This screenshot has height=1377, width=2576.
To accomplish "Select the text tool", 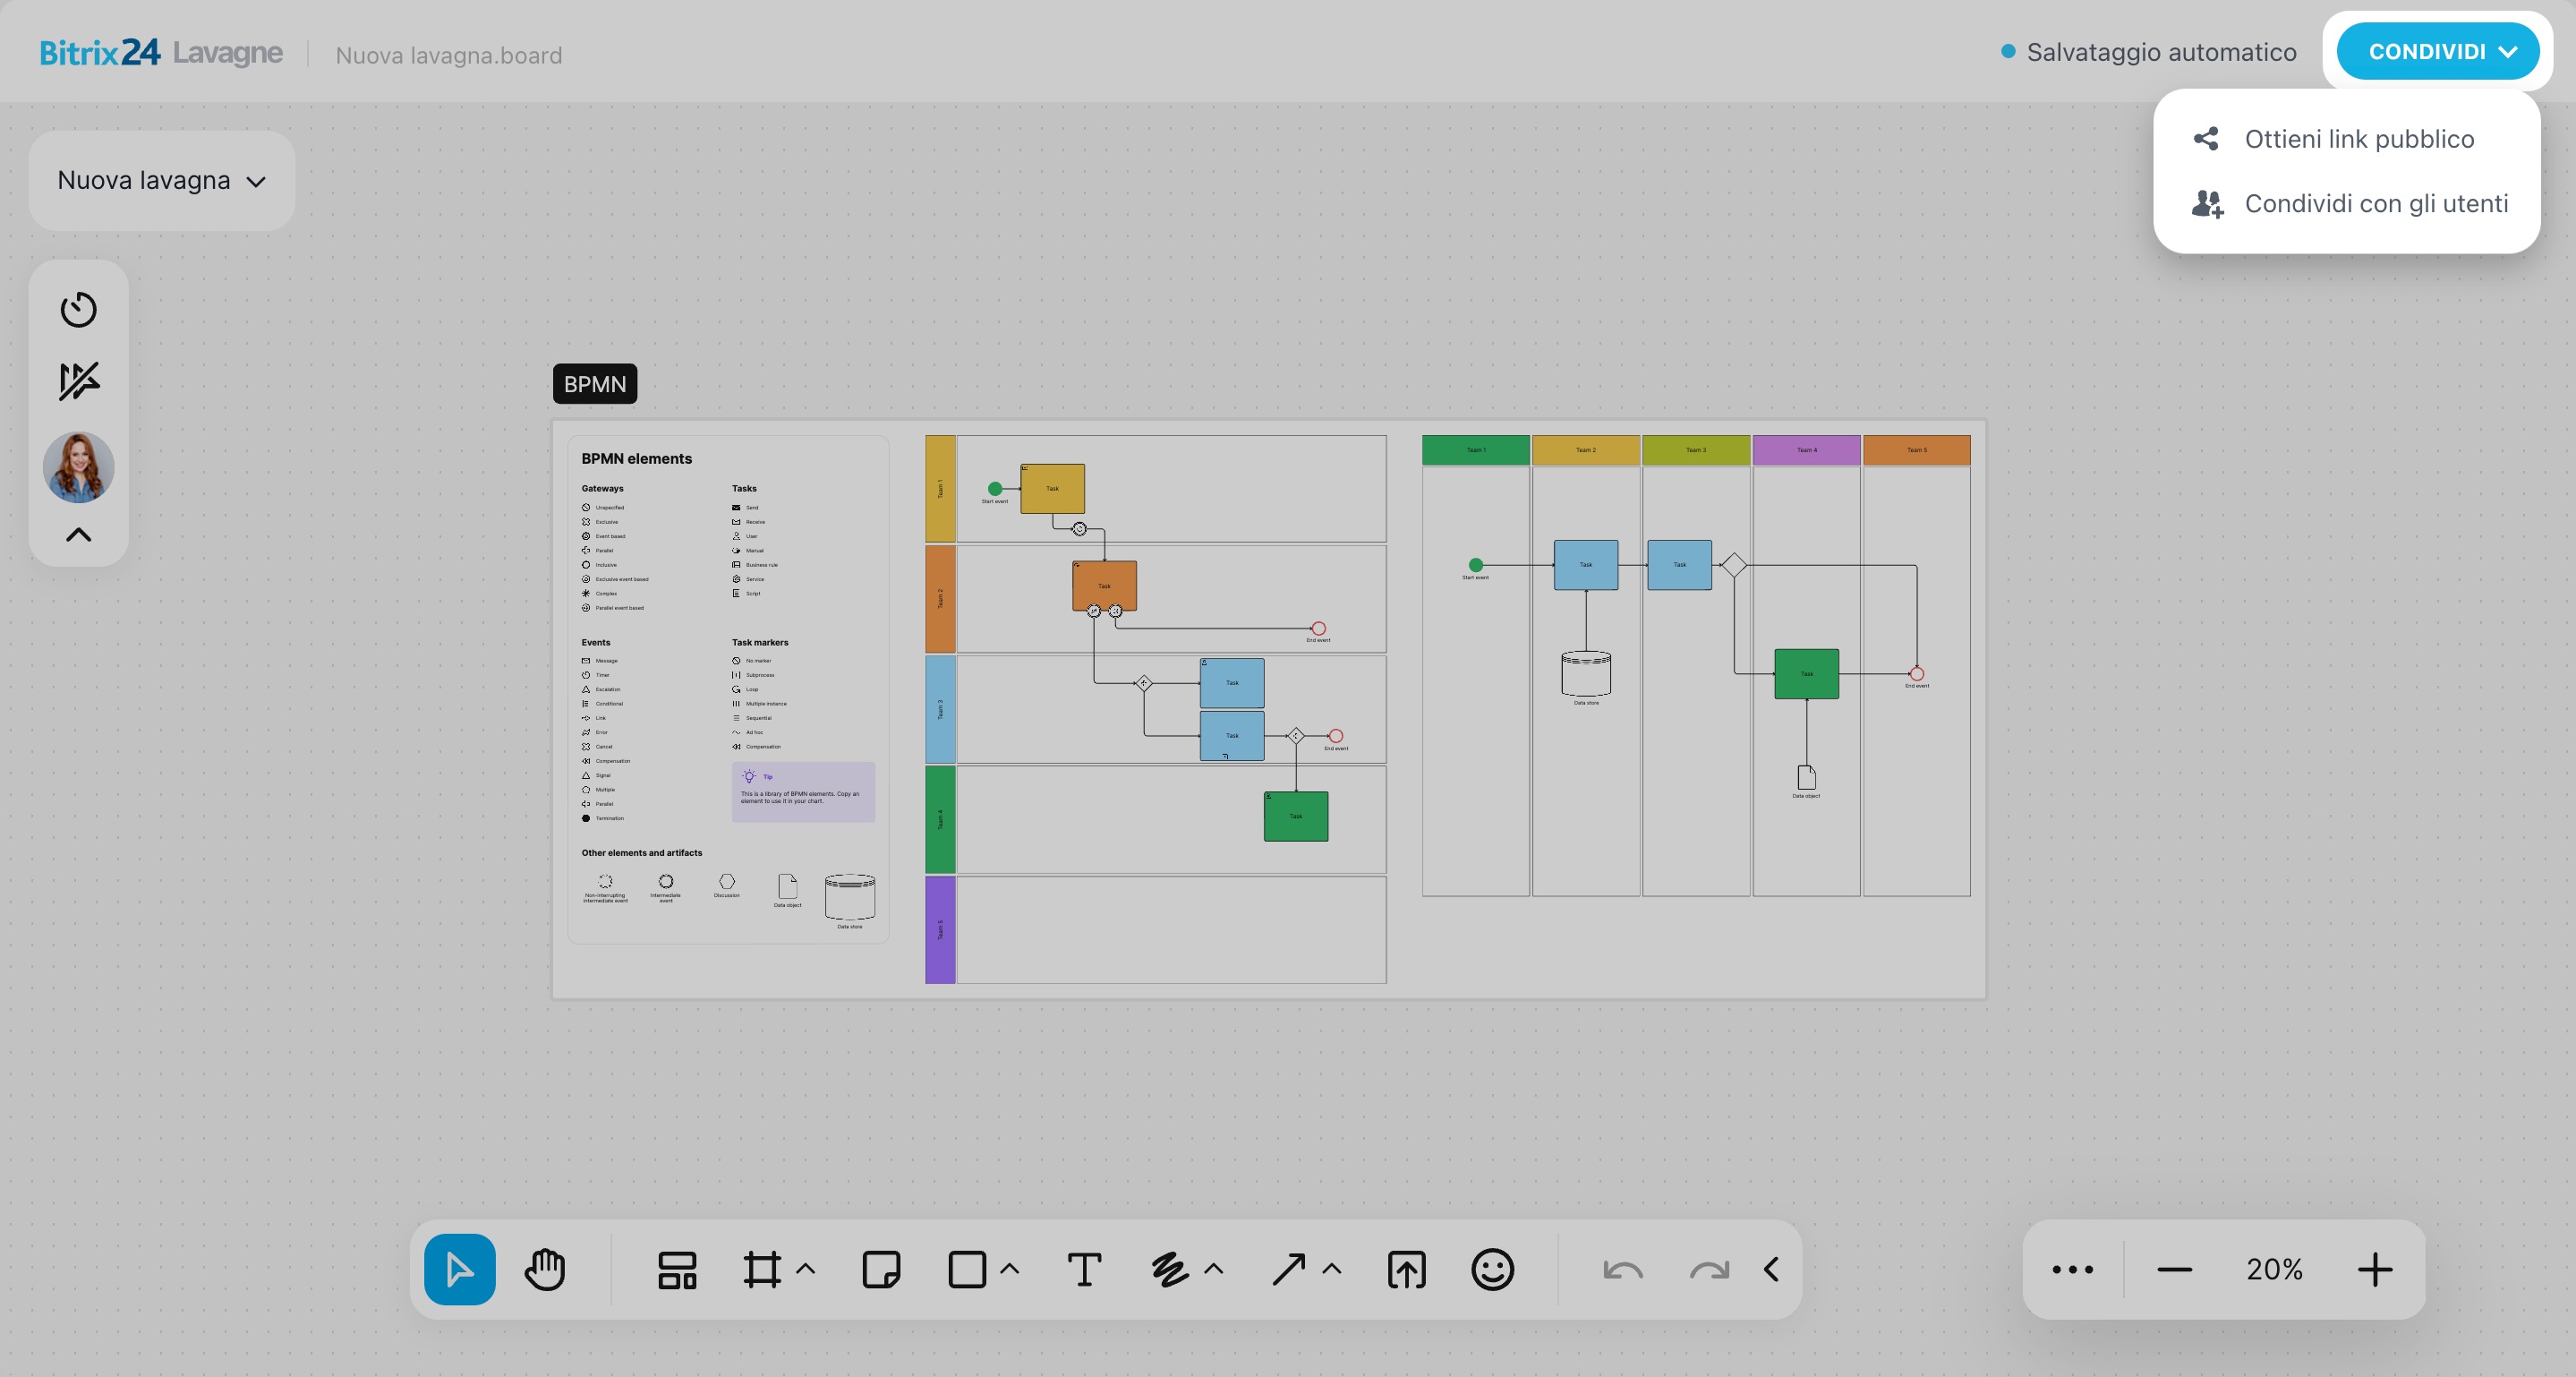I will (x=1084, y=1269).
